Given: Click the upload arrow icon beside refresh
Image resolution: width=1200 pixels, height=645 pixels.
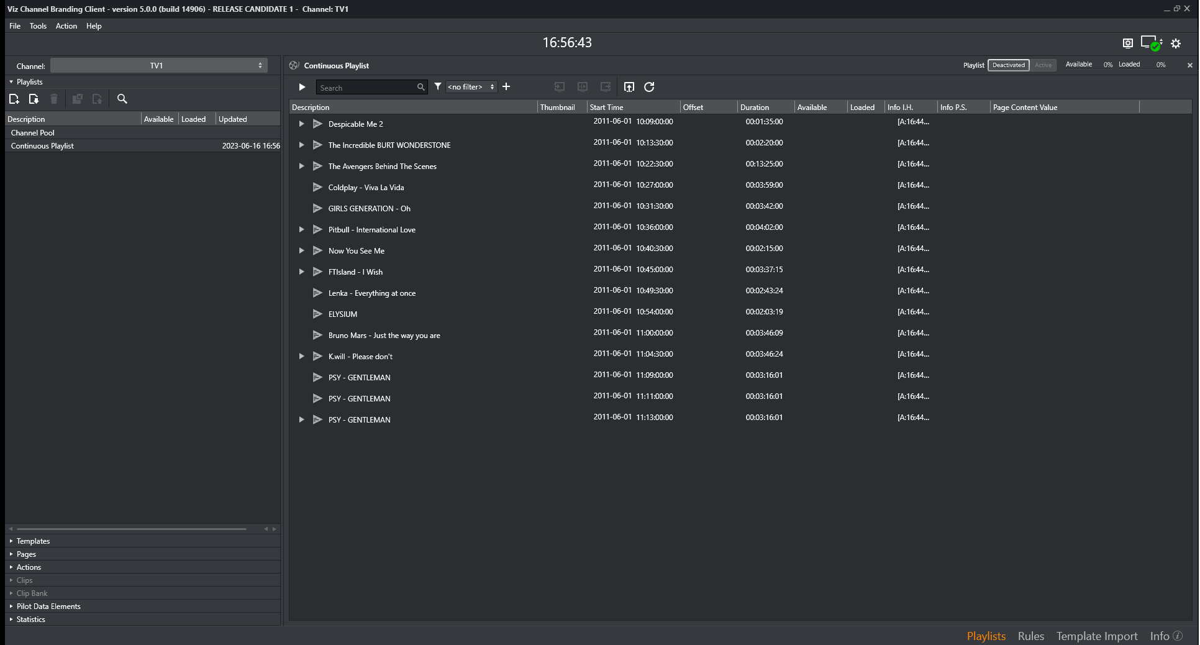Looking at the screenshot, I should [629, 87].
